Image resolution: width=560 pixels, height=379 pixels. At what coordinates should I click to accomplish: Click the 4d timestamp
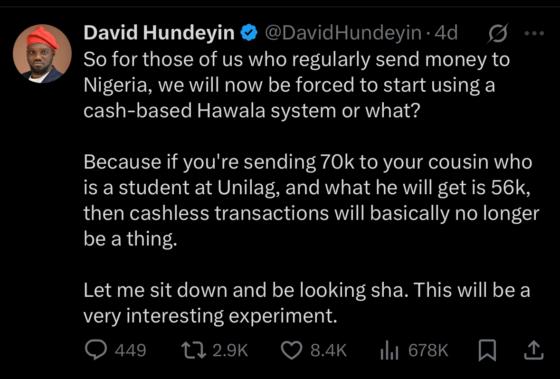pos(446,33)
